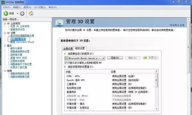Open 配置 Surround、PhysX link
This screenshot has height=115, width=192.
(x=22, y=42)
